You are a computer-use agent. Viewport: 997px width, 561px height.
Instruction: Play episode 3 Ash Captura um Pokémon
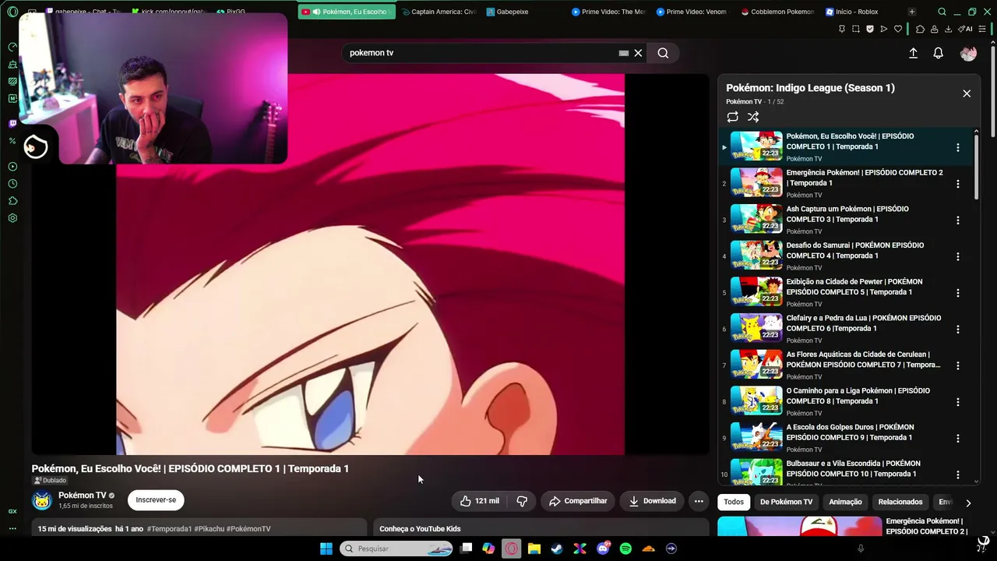point(847,220)
